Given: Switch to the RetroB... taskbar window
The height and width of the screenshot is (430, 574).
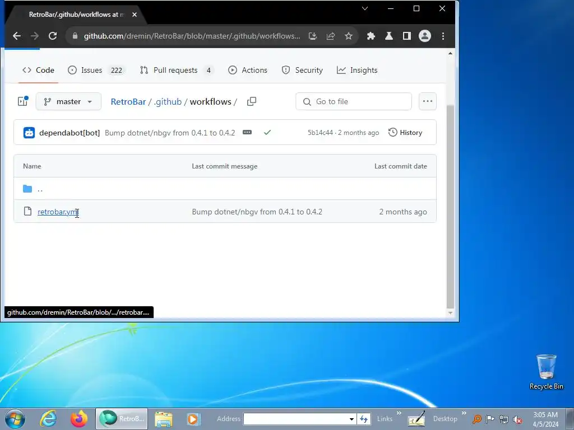Looking at the screenshot, I should pos(122,419).
